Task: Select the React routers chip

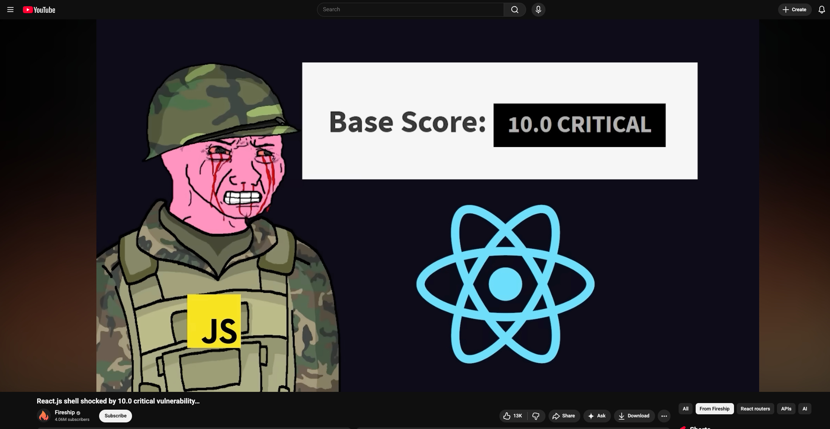Action: tap(755, 408)
